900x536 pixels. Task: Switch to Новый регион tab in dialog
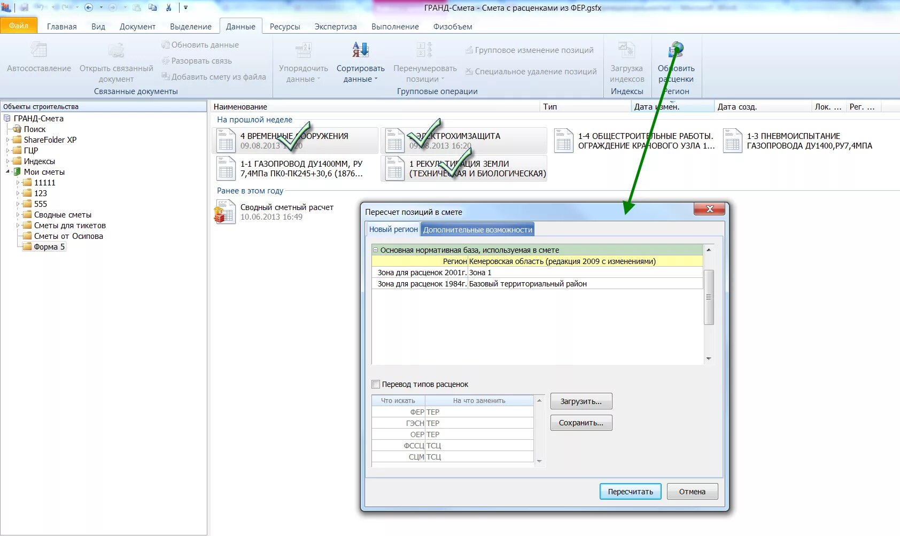click(393, 229)
